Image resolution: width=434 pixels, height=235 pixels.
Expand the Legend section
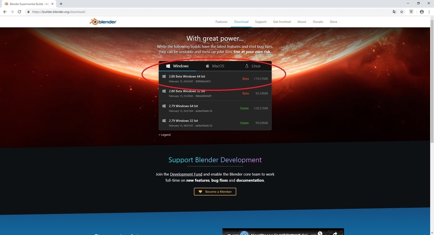tap(164, 135)
